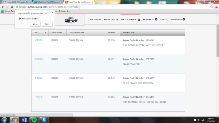Allow Toyota site to know location
219x123 pixels.
(35, 24)
